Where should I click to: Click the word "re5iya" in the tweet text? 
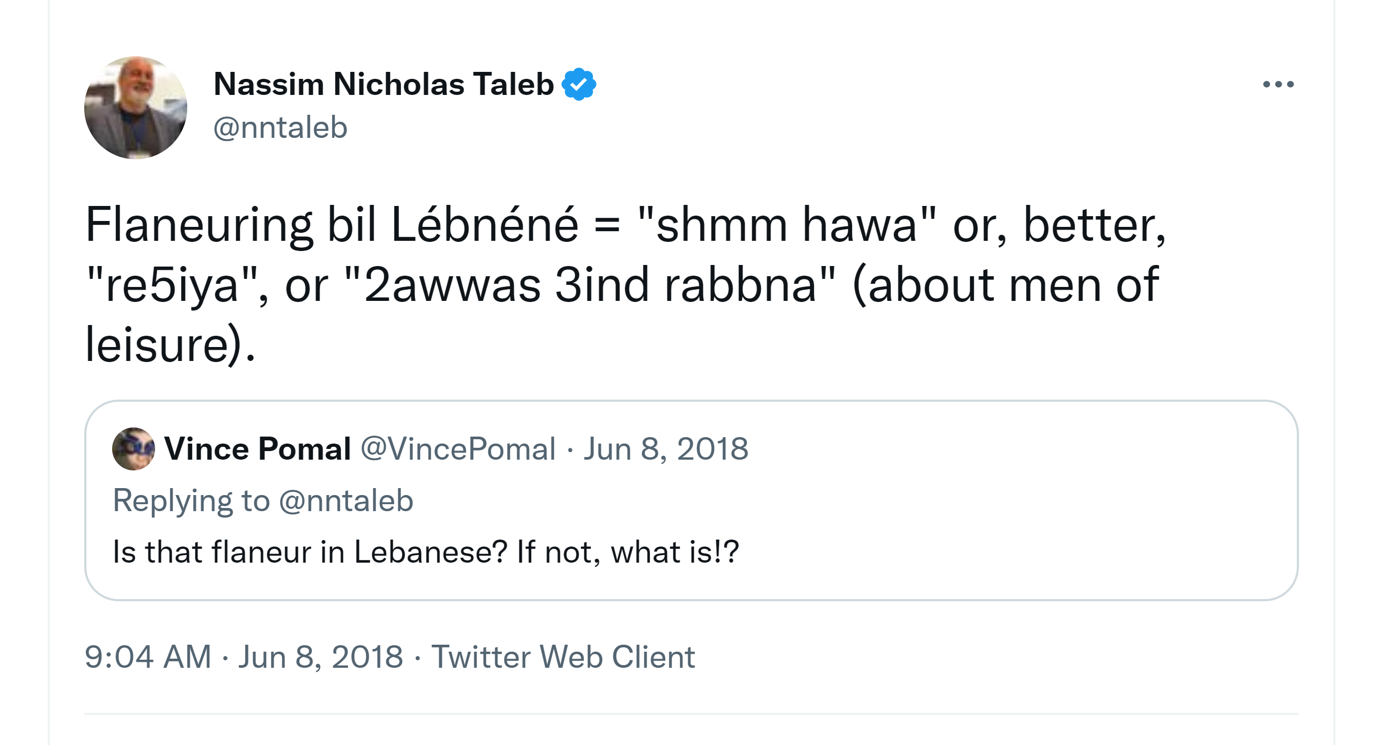coord(172,285)
